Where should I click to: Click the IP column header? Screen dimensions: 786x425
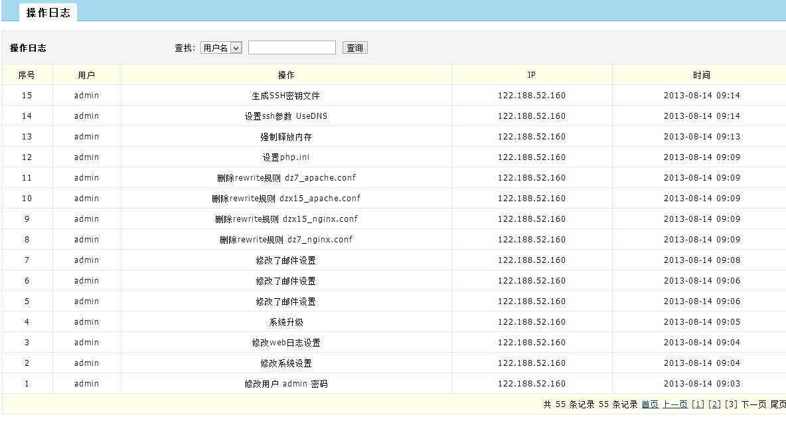coord(532,75)
